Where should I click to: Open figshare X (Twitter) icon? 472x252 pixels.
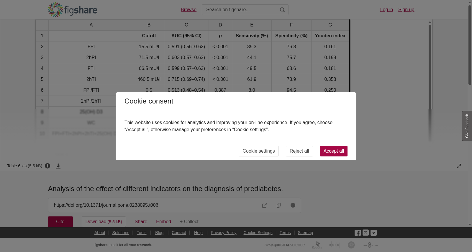366,233
